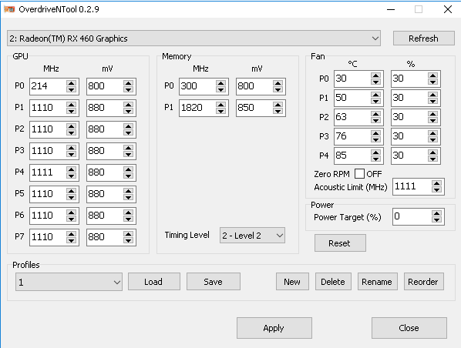Viewport: 461px width, 348px height.
Task: Decrease GPU P1 mV with down arrow
Action: (128, 111)
